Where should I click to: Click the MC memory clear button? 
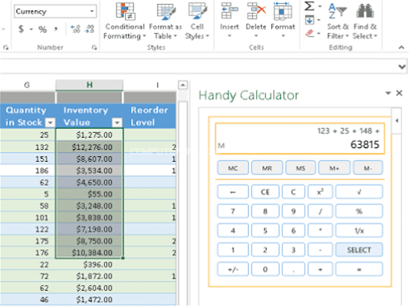click(x=233, y=168)
